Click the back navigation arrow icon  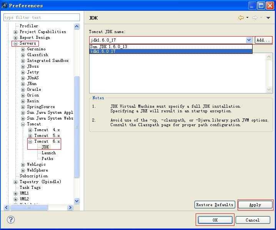pyautogui.click(x=241, y=18)
